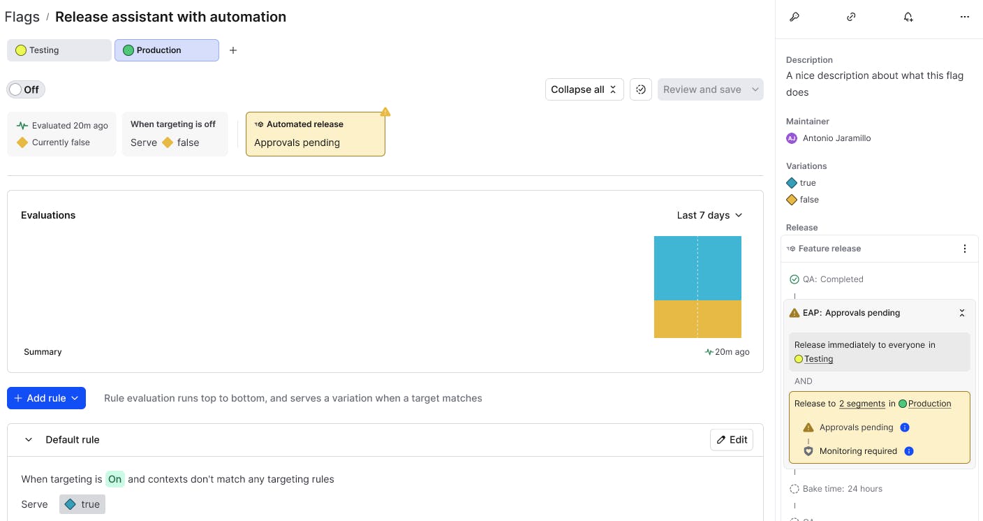Screen dimensions: 983x521
Task: Open the Add rule dropdown
Action: [46, 398]
